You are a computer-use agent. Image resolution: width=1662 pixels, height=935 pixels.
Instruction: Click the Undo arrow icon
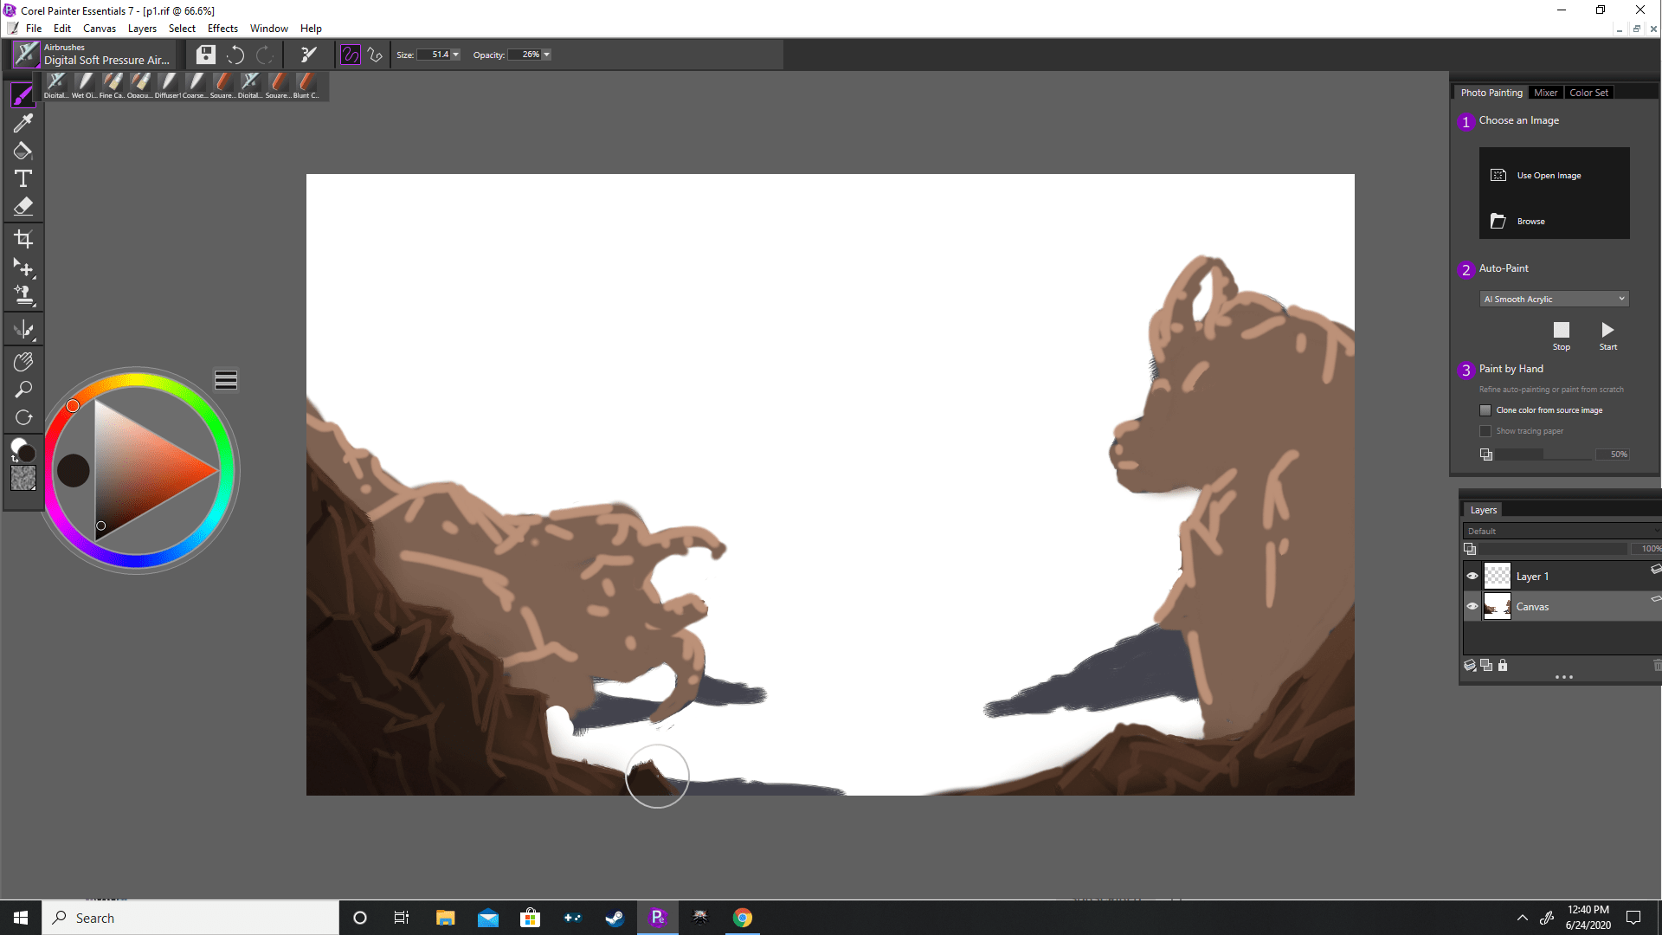235,55
